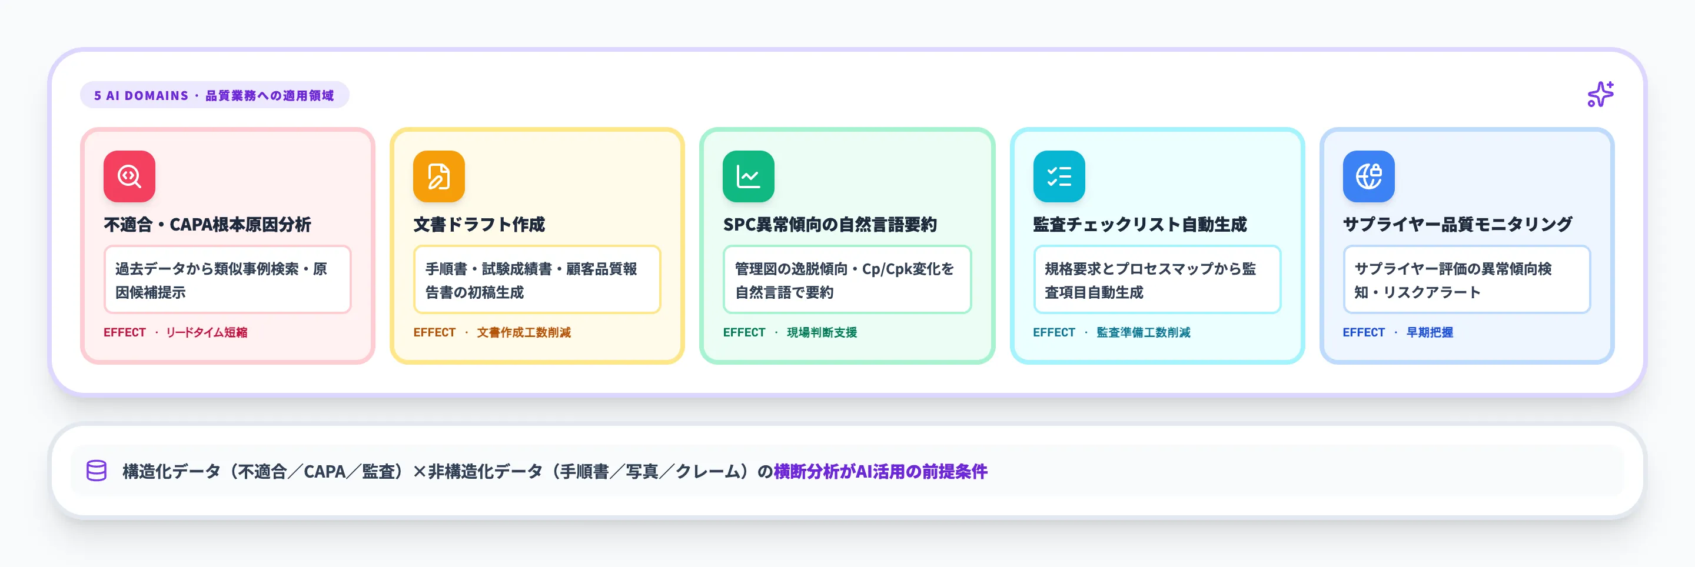The width and height of the screenshot is (1695, 567).
Task: Click the purple sparkle icon top right
Action: point(1600,94)
